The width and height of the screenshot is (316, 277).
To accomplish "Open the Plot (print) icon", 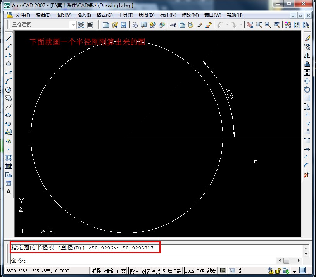I will click(135, 25).
